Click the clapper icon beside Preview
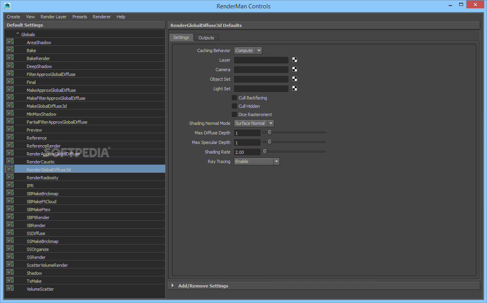487x303 pixels. [10, 129]
